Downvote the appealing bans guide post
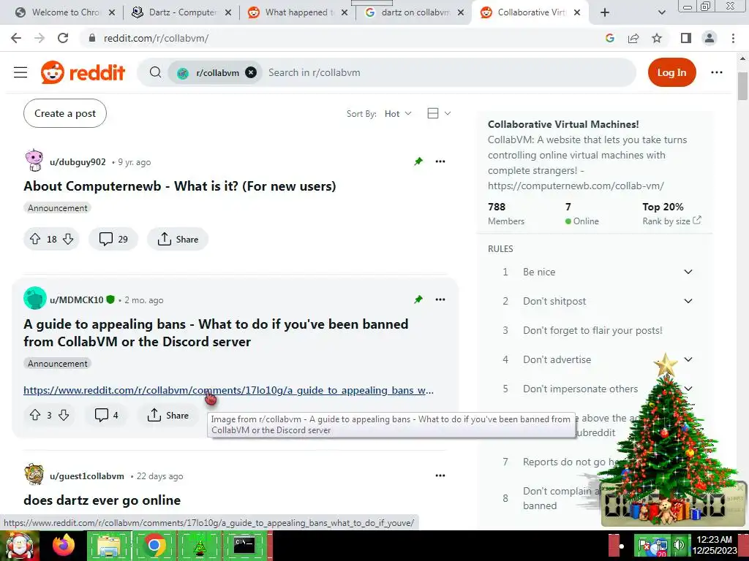Viewport: 749px width, 561px height. point(64,415)
